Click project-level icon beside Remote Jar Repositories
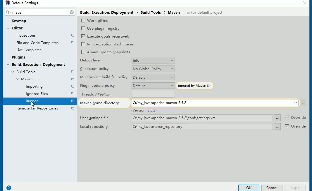312x191 pixels. coord(73,108)
